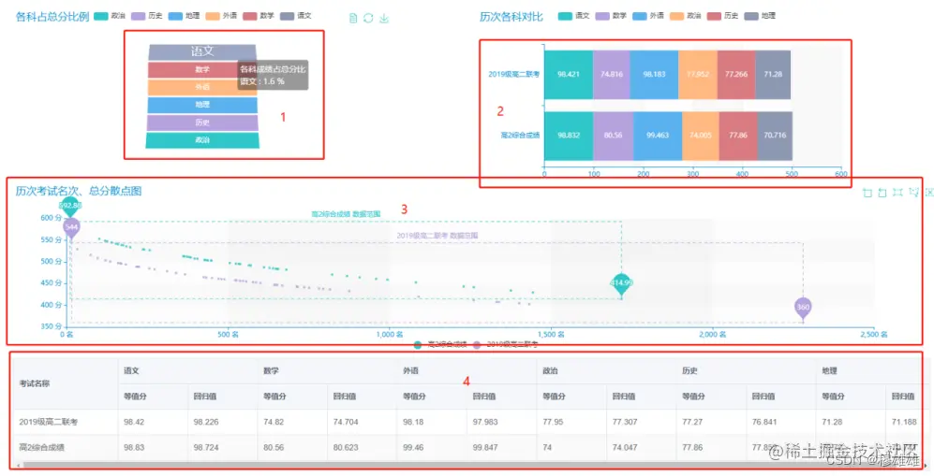Open data view icon above funnel chart

point(353,18)
